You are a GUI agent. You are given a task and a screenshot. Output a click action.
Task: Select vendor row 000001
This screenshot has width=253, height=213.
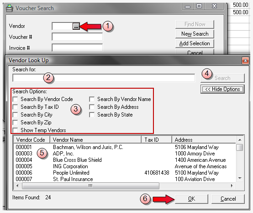pyautogui.click(x=125, y=147)
